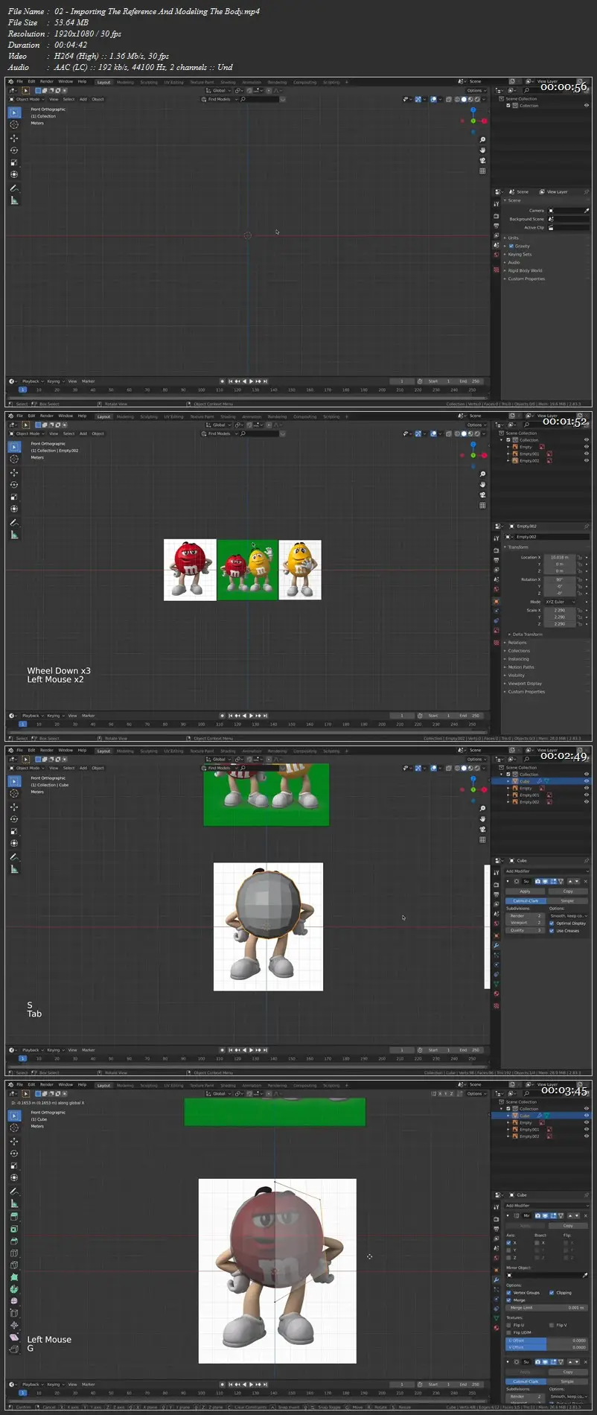This screenshot has height=1415, width=597.
Task: Click Copy on the Subdivision modifier in 00:02:49
Action: [568, 891]
